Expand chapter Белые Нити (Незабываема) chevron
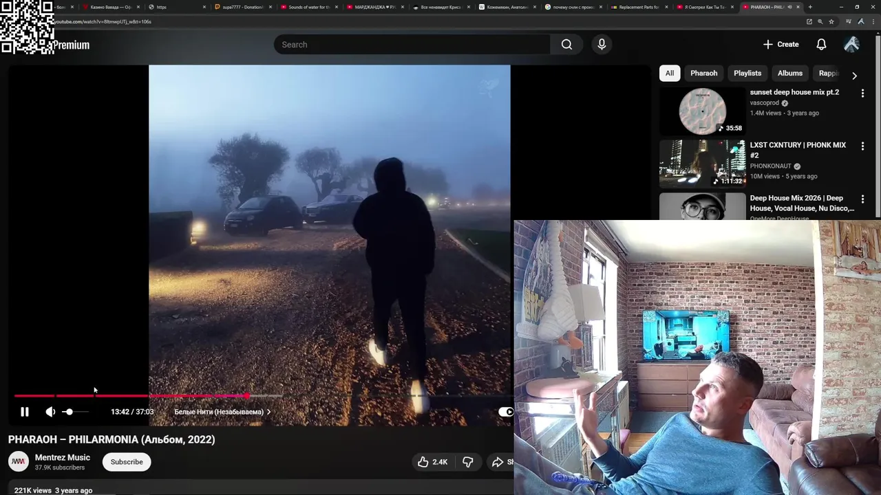This screenshot has width=881, height=495. [268, 412]
